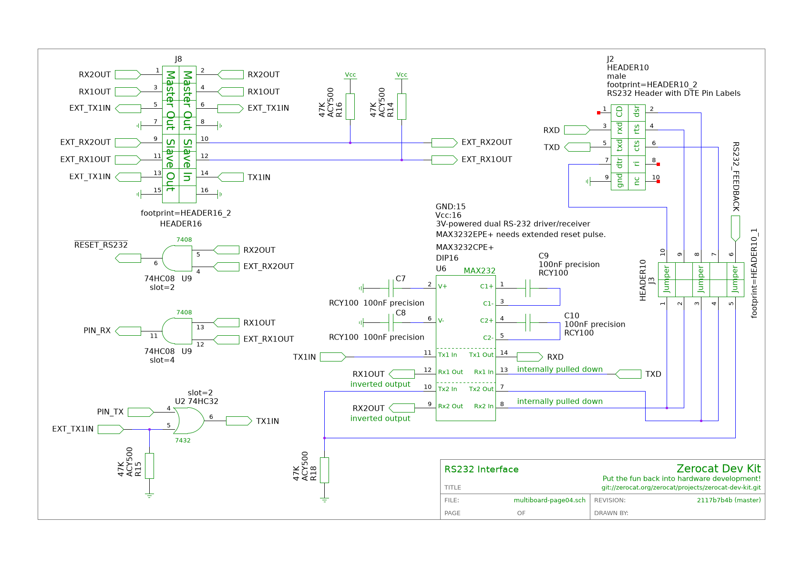Click the RESET_RS232 output port symbol
The height and width of the screenshot is (568, 803).
click(x=128, y=258)
